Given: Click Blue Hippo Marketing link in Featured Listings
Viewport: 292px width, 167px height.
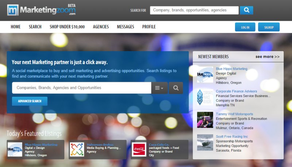Looking at the screenshot, I should pos(41,145).
